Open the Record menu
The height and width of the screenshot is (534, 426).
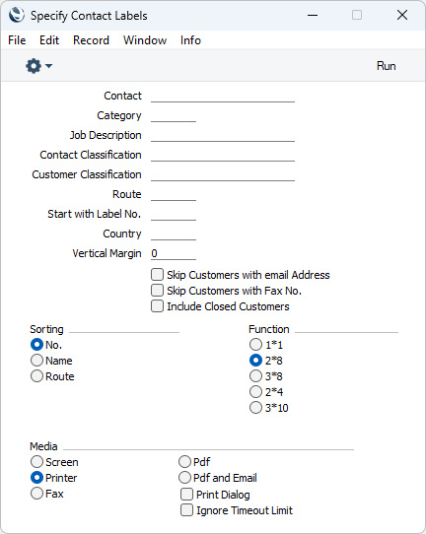(91, 40)
